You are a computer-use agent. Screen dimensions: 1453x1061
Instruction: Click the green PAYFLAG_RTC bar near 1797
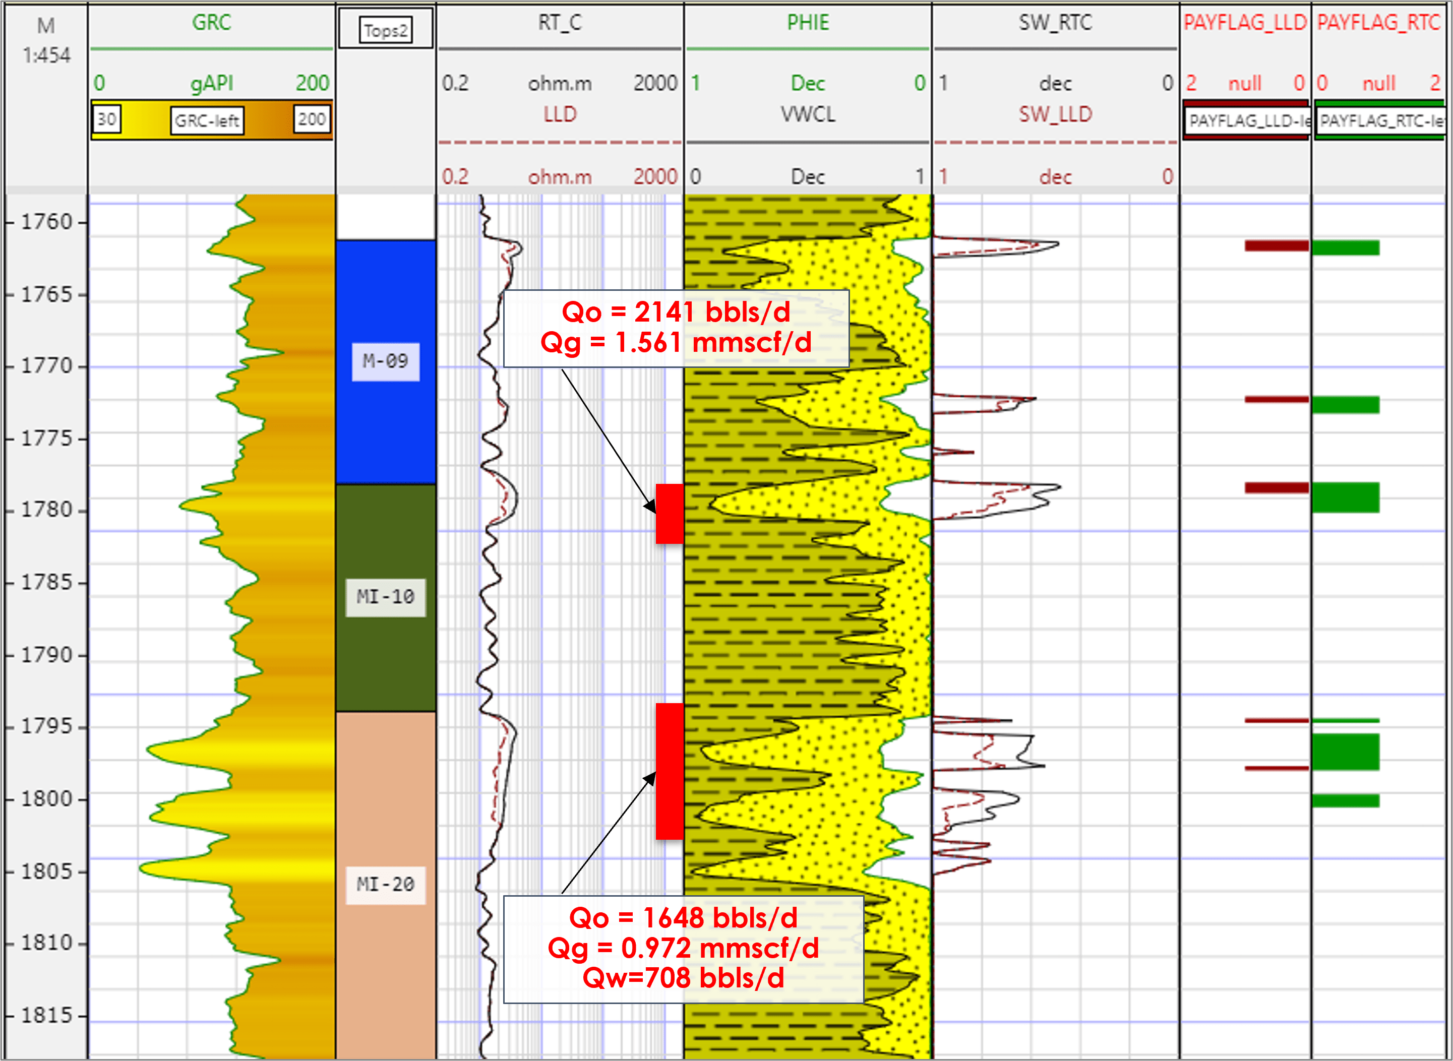(1346, 752)
